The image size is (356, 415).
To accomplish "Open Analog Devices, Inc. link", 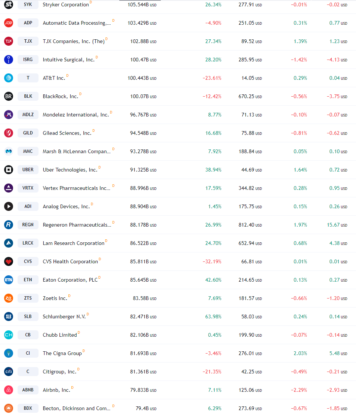I will click(66, 207).
